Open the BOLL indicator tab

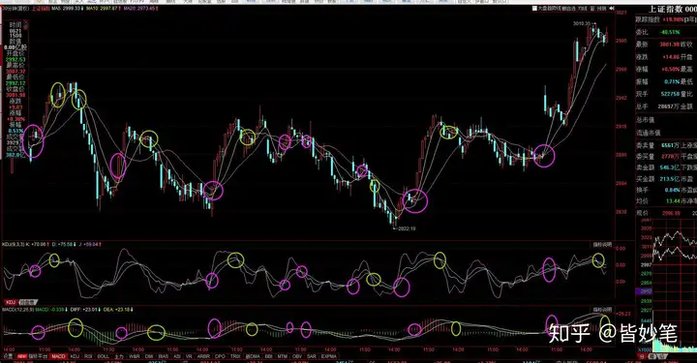(x=104, y=356)
